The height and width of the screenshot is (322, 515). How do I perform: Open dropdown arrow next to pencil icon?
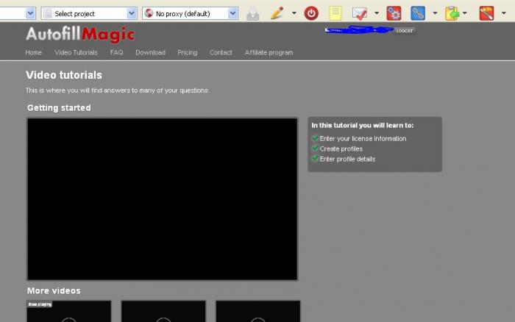point(294,13)
